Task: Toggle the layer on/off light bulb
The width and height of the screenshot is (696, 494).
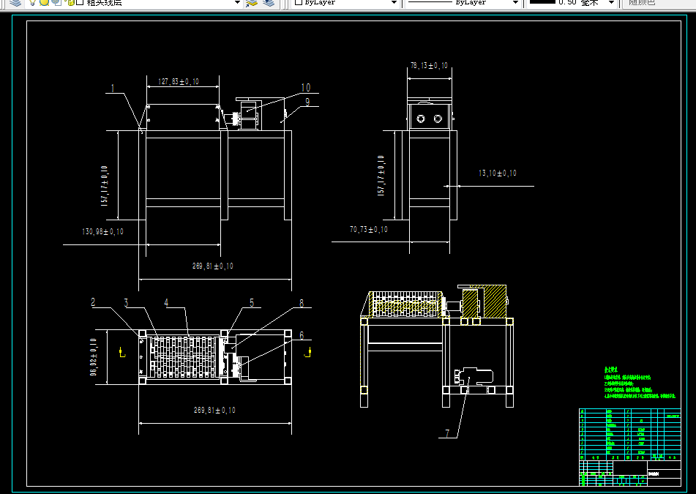Action: point(32,2)
